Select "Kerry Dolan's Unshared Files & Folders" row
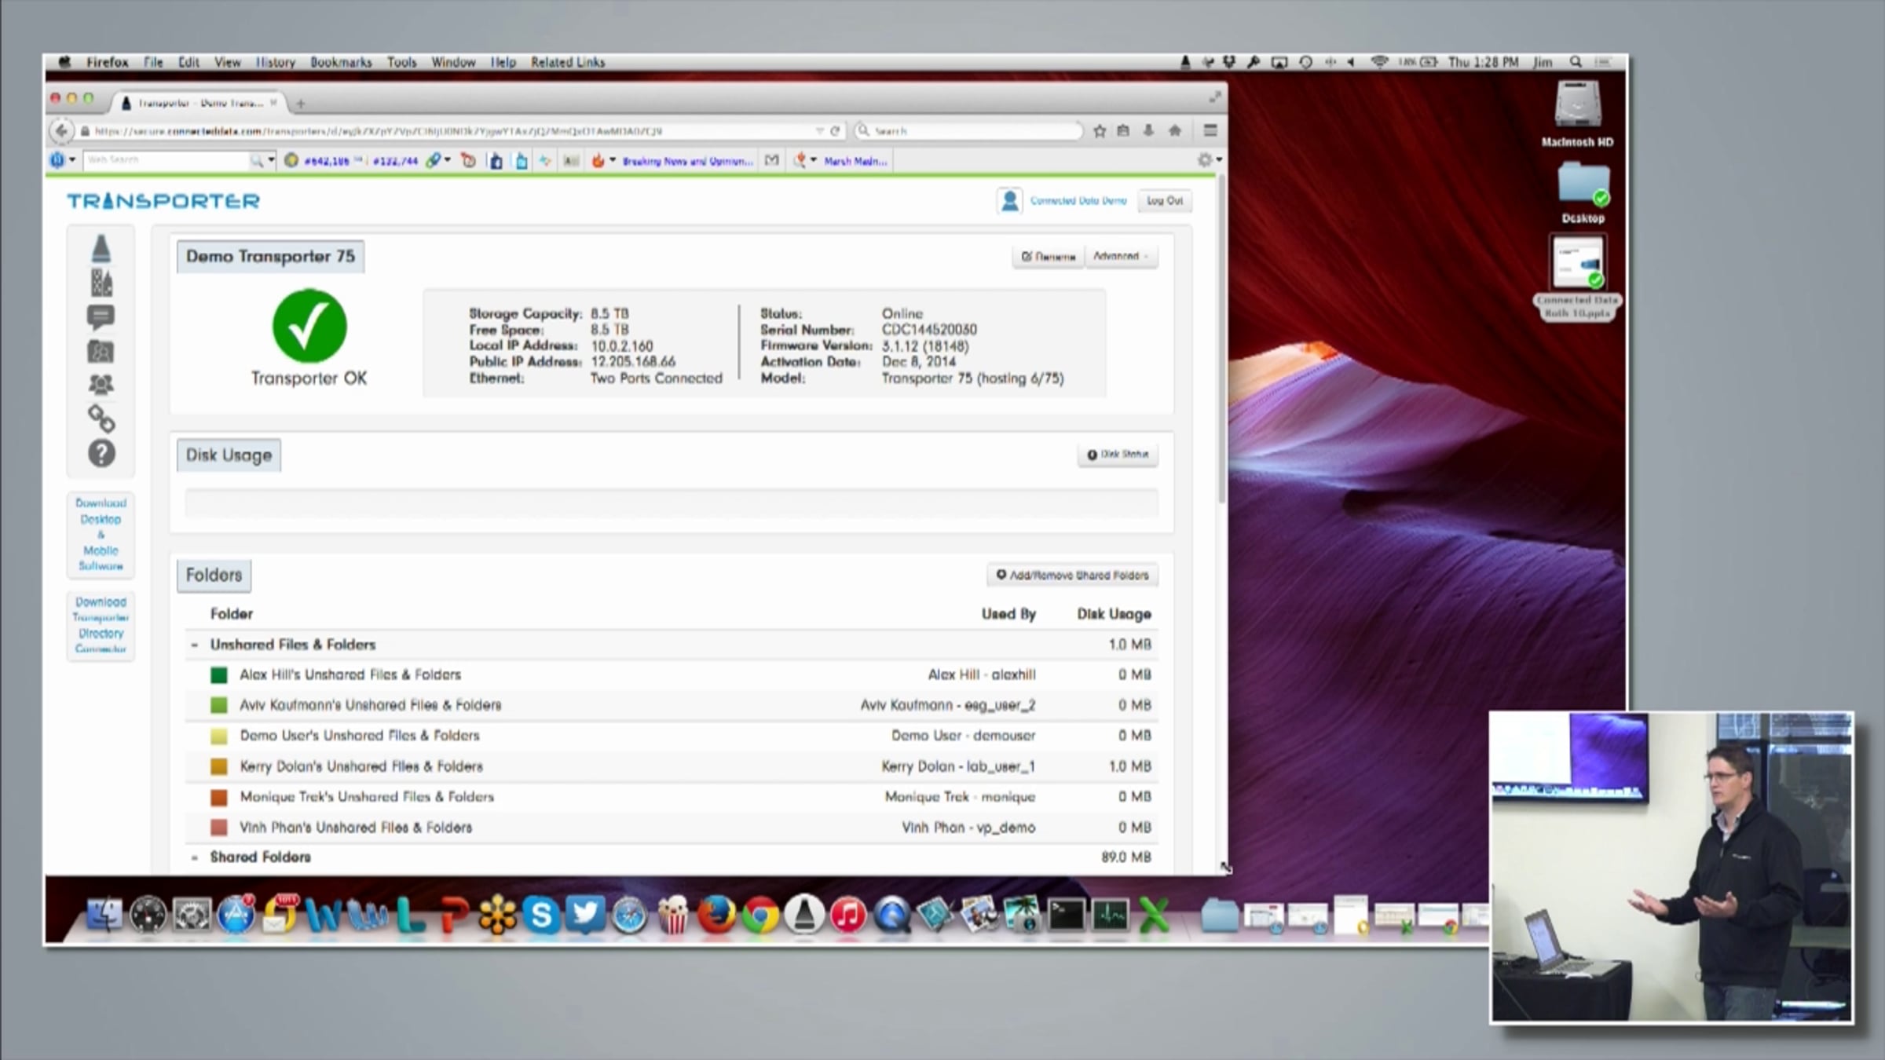Screen dimensions: 1885x1060 [x=672, y=766]
